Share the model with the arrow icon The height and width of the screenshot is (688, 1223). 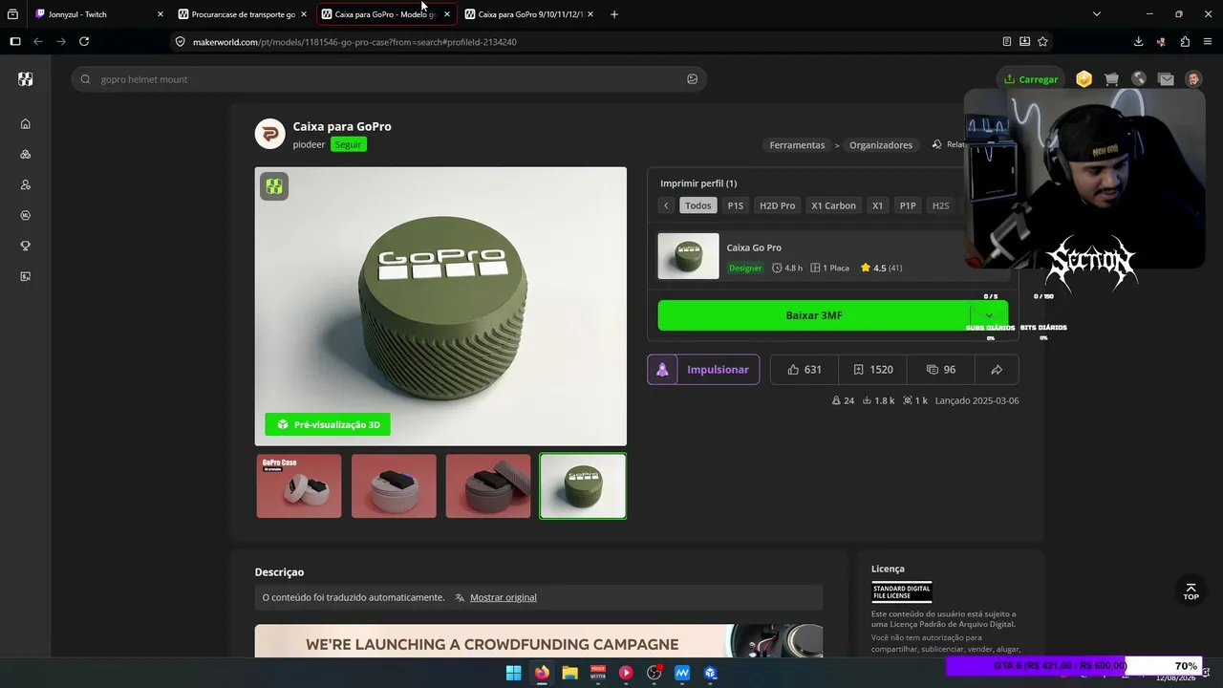[997, 370]
